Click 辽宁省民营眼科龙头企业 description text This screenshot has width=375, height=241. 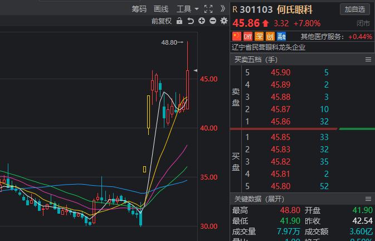point(269,47)
